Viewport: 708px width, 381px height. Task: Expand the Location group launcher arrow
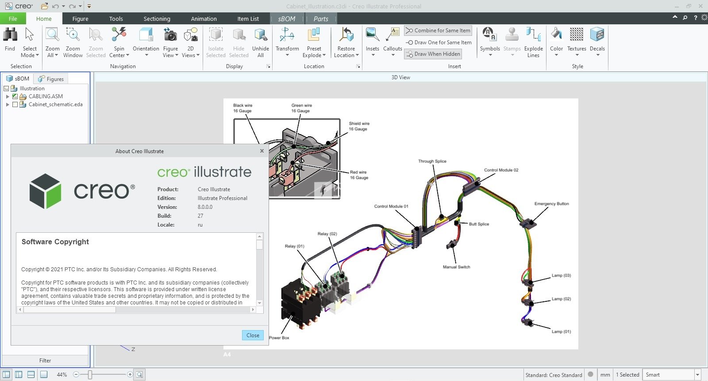(x=358, y=66)
